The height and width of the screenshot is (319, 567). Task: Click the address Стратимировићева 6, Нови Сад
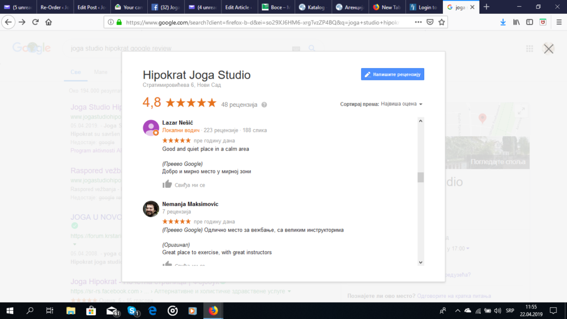point(182,85)
